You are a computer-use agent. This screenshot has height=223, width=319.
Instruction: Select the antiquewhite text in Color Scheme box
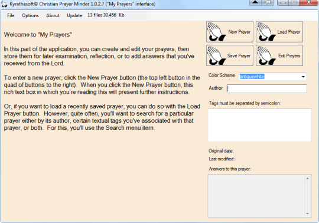click(252, 77)
